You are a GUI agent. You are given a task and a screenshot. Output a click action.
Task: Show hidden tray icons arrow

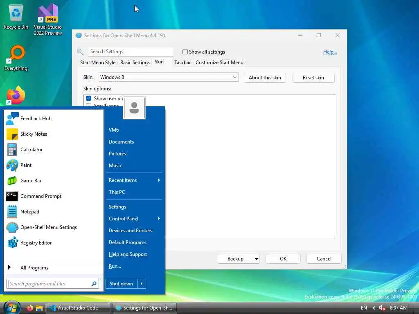pos(374,308)
